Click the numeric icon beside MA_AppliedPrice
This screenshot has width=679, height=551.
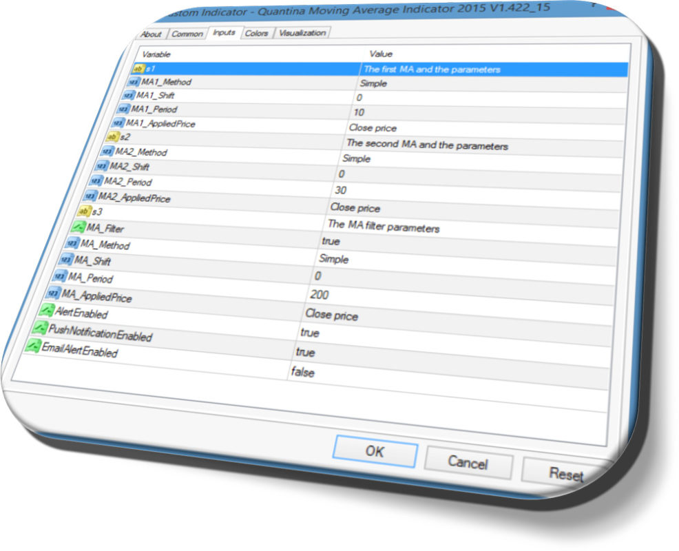point(53,293)
